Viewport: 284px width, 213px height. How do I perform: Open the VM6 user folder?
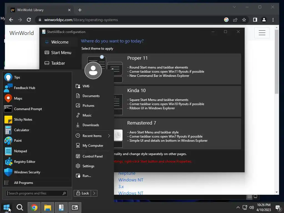(x=93, y=86)
